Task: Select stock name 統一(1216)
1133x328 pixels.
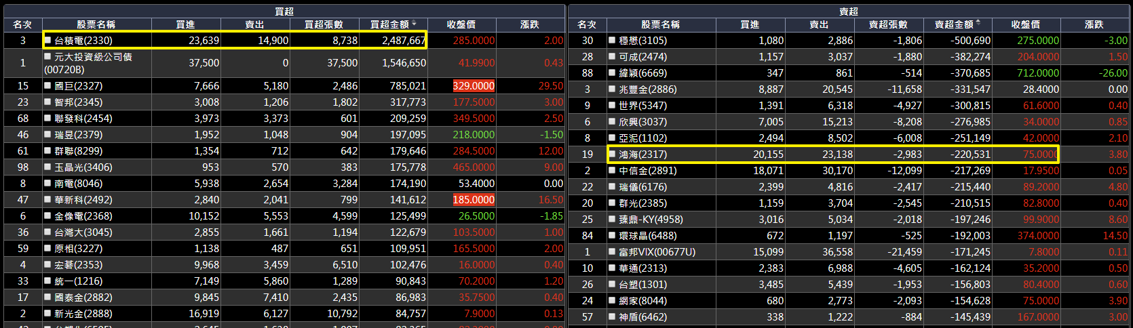Action: tap(79, 281)
